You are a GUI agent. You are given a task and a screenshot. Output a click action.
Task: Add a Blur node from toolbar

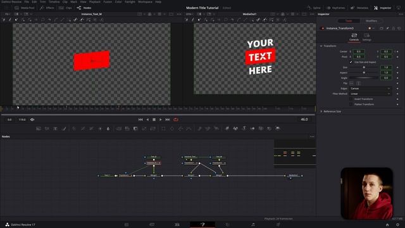pyautogui.click(x=108, y=129)
